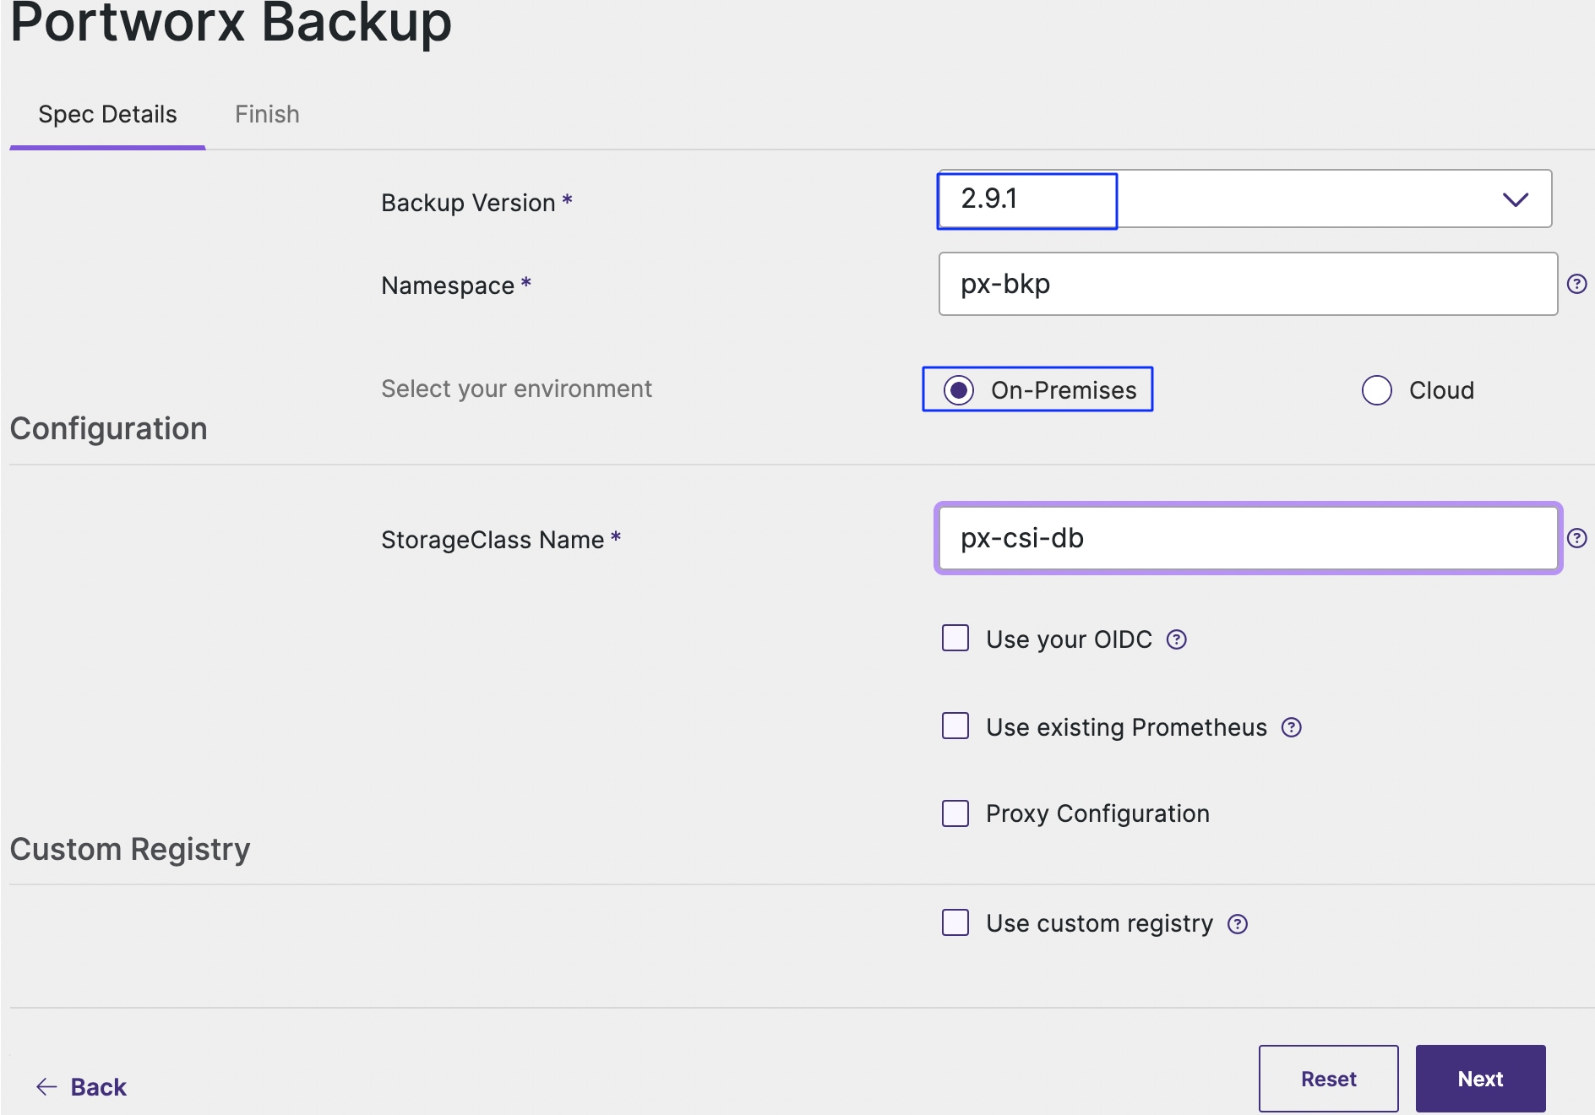Click the back arrow icon
The height and width of the screenshot is (1115, 1595).
[46, 1087]
